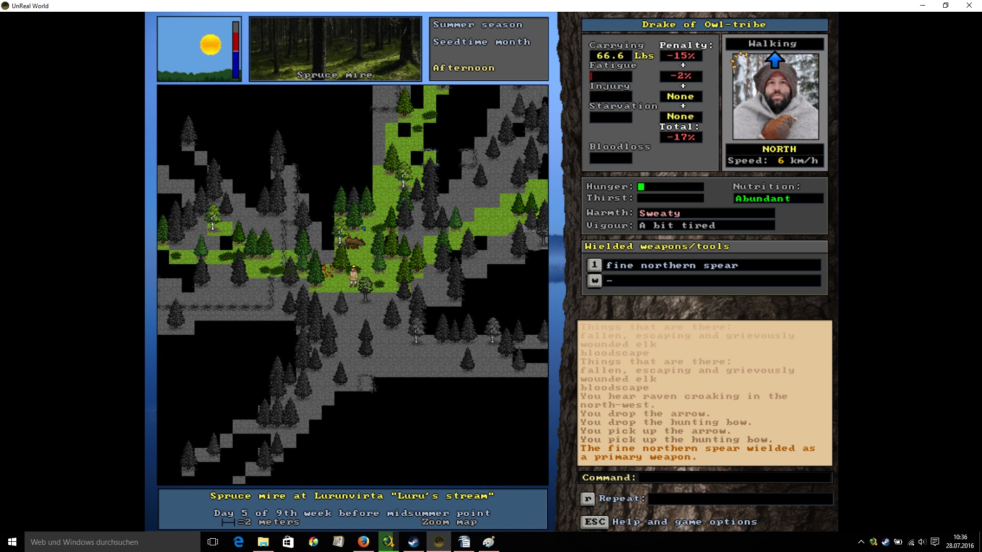Viewport: 982px width, 552px height.
Task: Click the sun weather indicator panel
Action: point(199,49)
